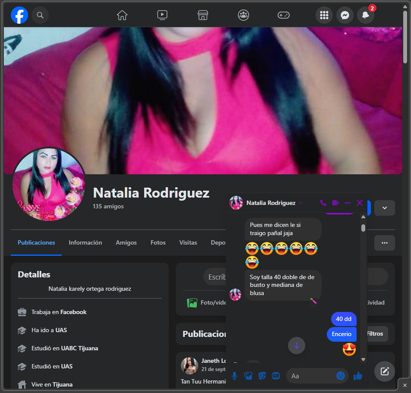Start a voice call with Natalia Rodriguez
The width and height of the screenshot is (411, 393).
click(x=323, y=202)
